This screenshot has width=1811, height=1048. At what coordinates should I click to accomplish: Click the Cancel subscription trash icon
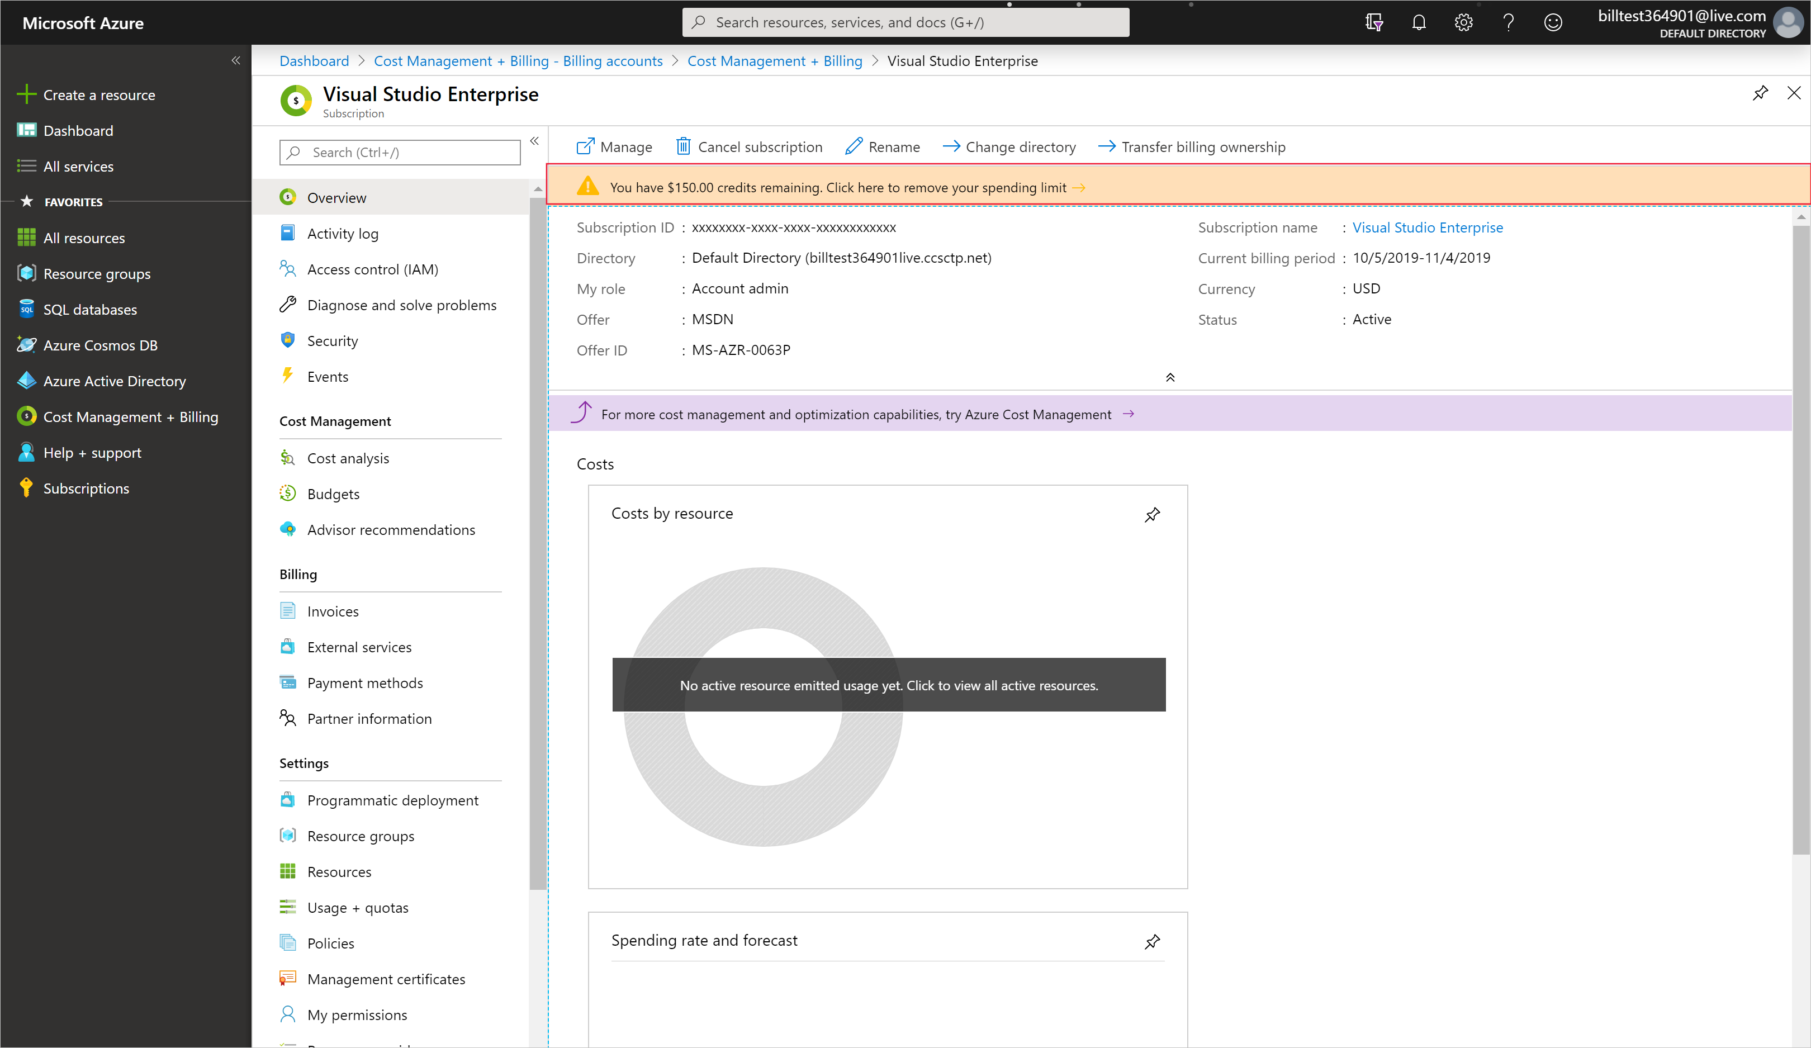pos(684,146)
